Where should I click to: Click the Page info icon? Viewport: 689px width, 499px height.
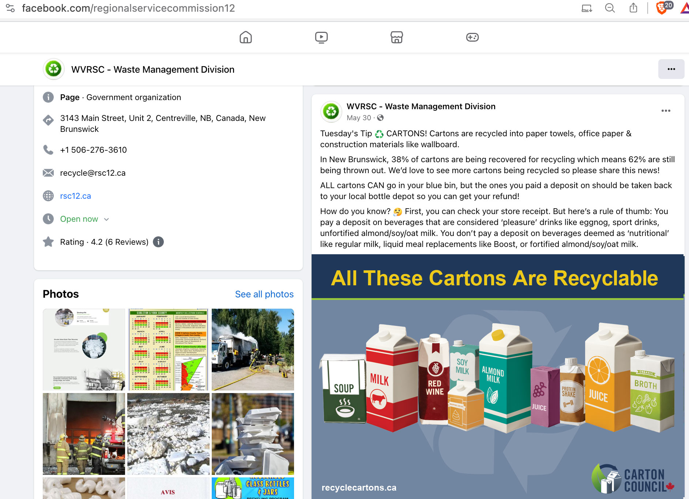(48, 97)
